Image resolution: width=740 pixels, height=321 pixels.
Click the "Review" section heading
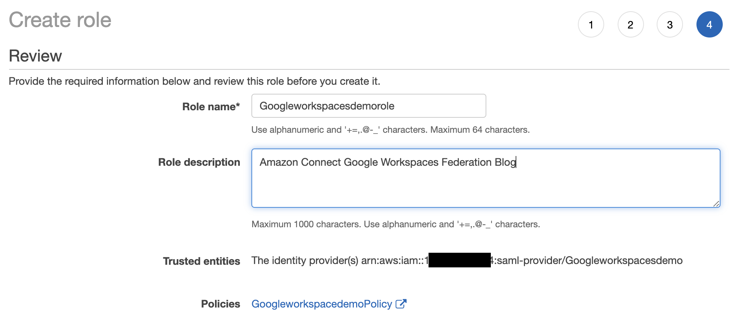coord(35,56)
